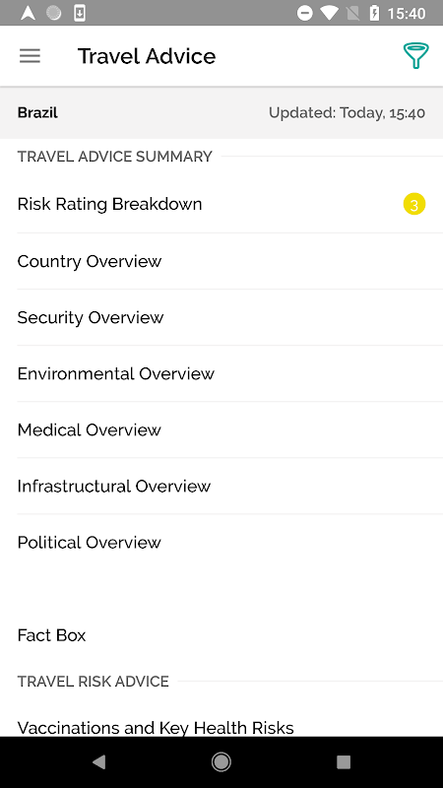Screen dimensions: 443x788
Task: Tap the Brazil country header
Action: (x=37, y=112)
